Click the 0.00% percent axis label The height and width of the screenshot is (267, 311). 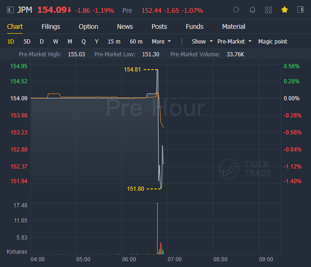(x=292, y=98)
